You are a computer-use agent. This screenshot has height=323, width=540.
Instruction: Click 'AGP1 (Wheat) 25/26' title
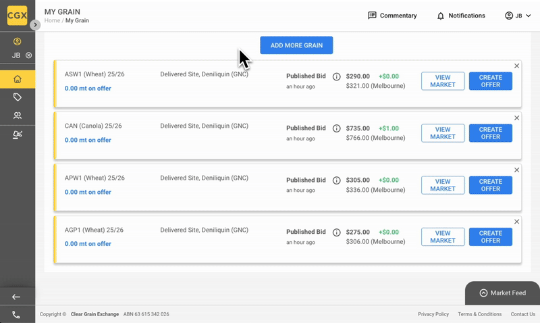tap(94, 230)
